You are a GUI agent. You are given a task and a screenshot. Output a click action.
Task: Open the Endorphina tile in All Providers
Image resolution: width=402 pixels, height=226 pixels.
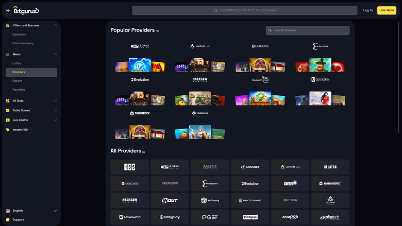tap(210, 183)
